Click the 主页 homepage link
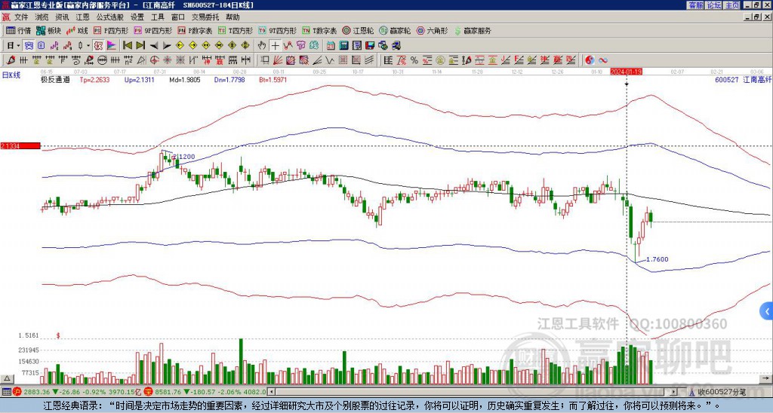The height and width of the screenshot is (413, 773). click(731, 5)
